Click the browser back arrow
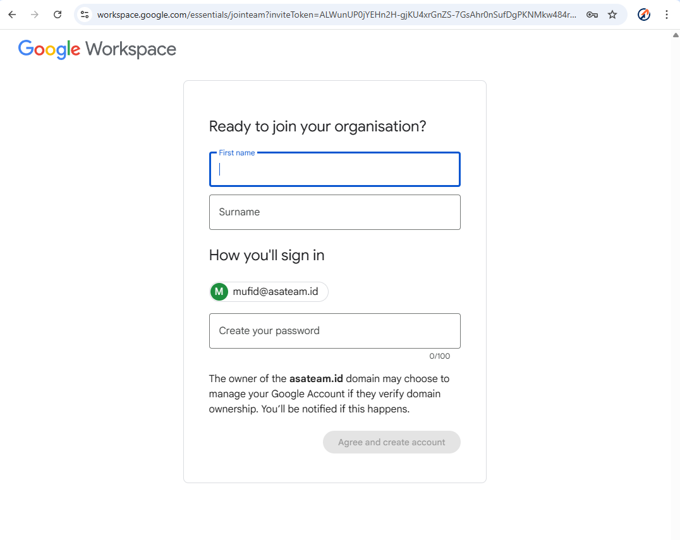This screenshot has height=540, width=680. (12, 15)
